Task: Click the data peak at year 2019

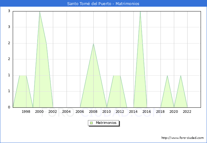Action: tap(167, 76)
